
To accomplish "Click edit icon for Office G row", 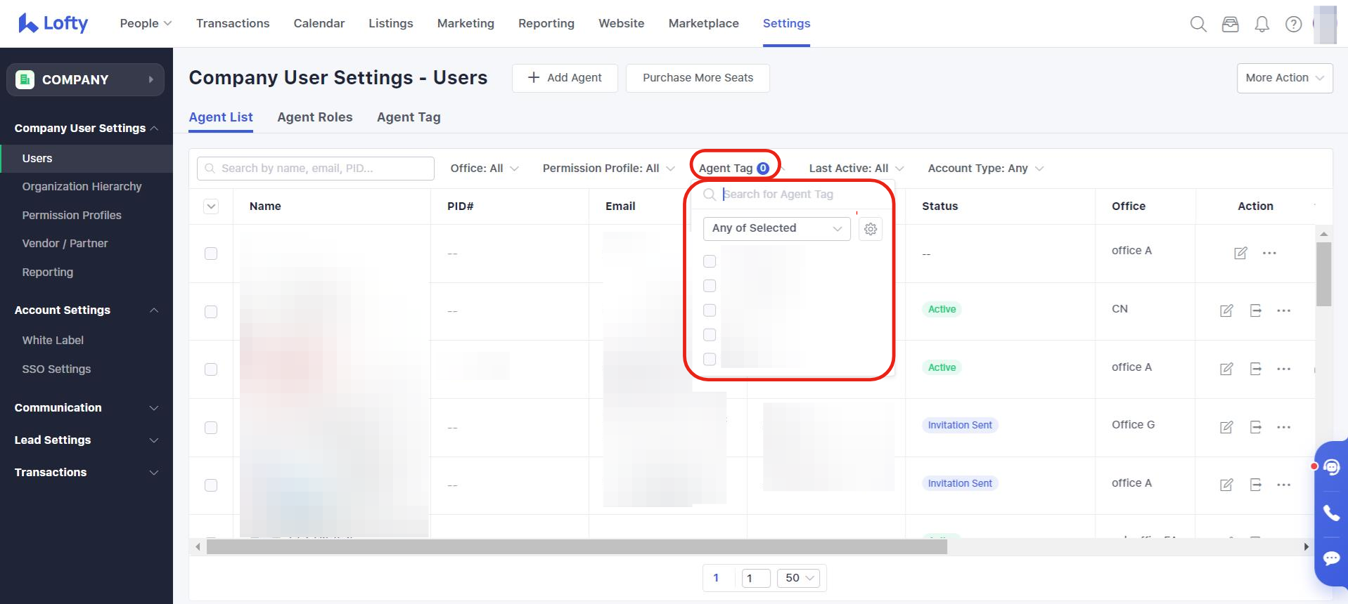I will 1226,427.
